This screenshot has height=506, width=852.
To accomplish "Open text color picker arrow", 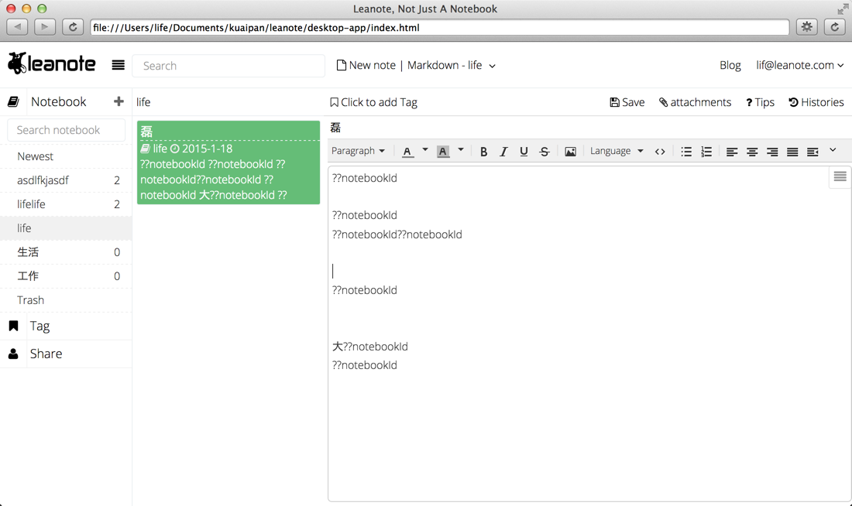I will 425,150.
